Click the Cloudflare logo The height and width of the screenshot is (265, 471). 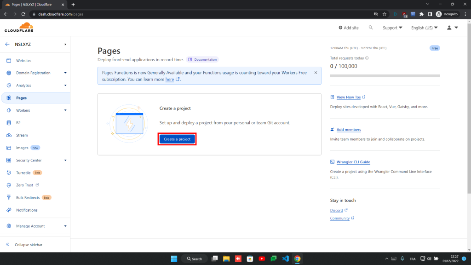(x=19, y=27)
